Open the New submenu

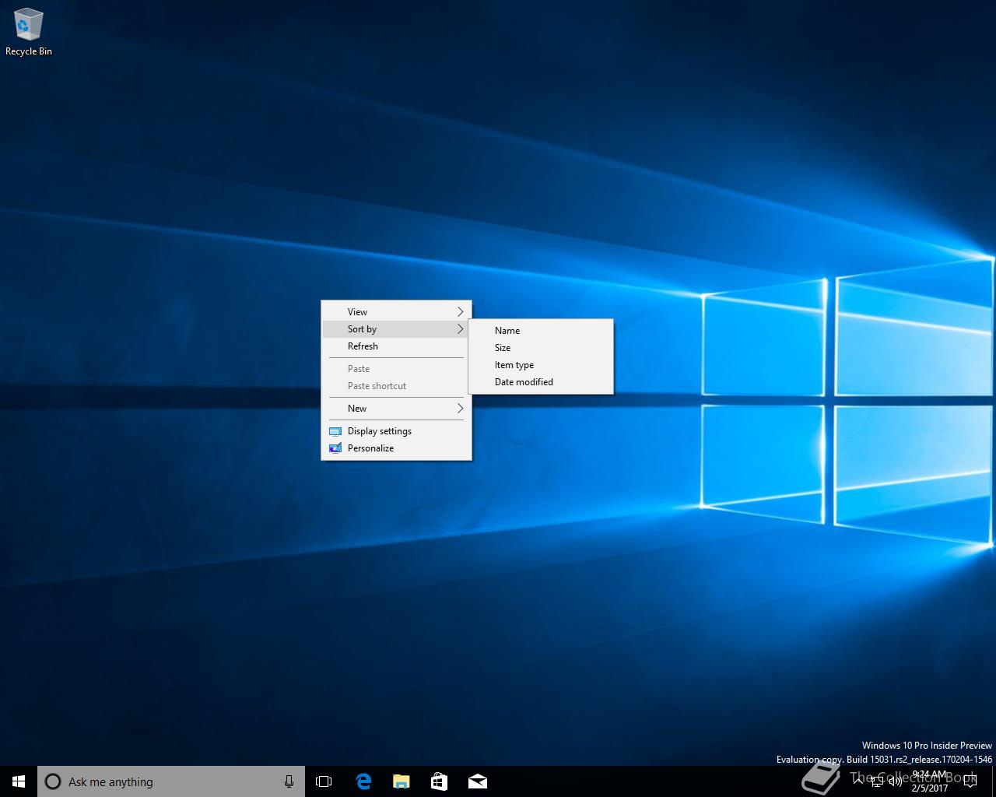point(396,408)
